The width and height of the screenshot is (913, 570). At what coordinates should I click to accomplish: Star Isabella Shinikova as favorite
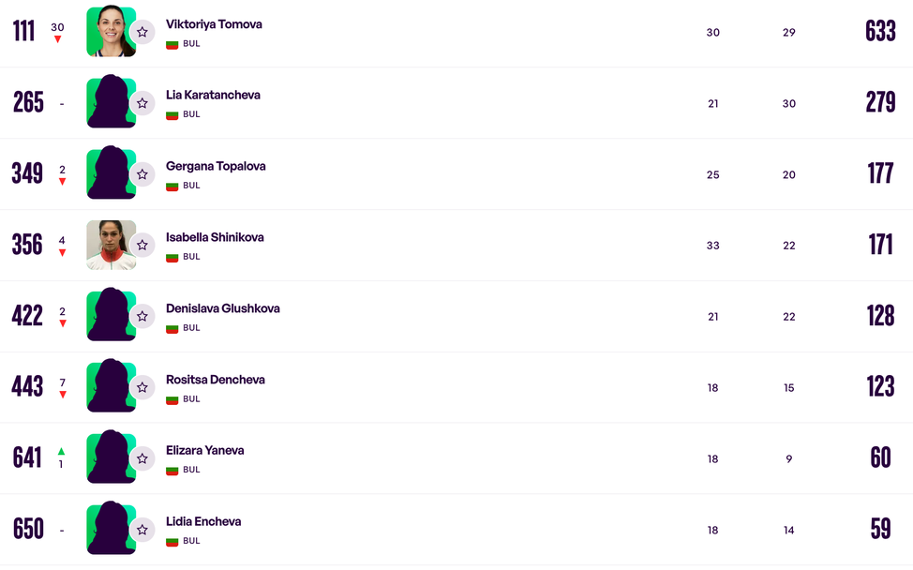click(x=142, y=246)
